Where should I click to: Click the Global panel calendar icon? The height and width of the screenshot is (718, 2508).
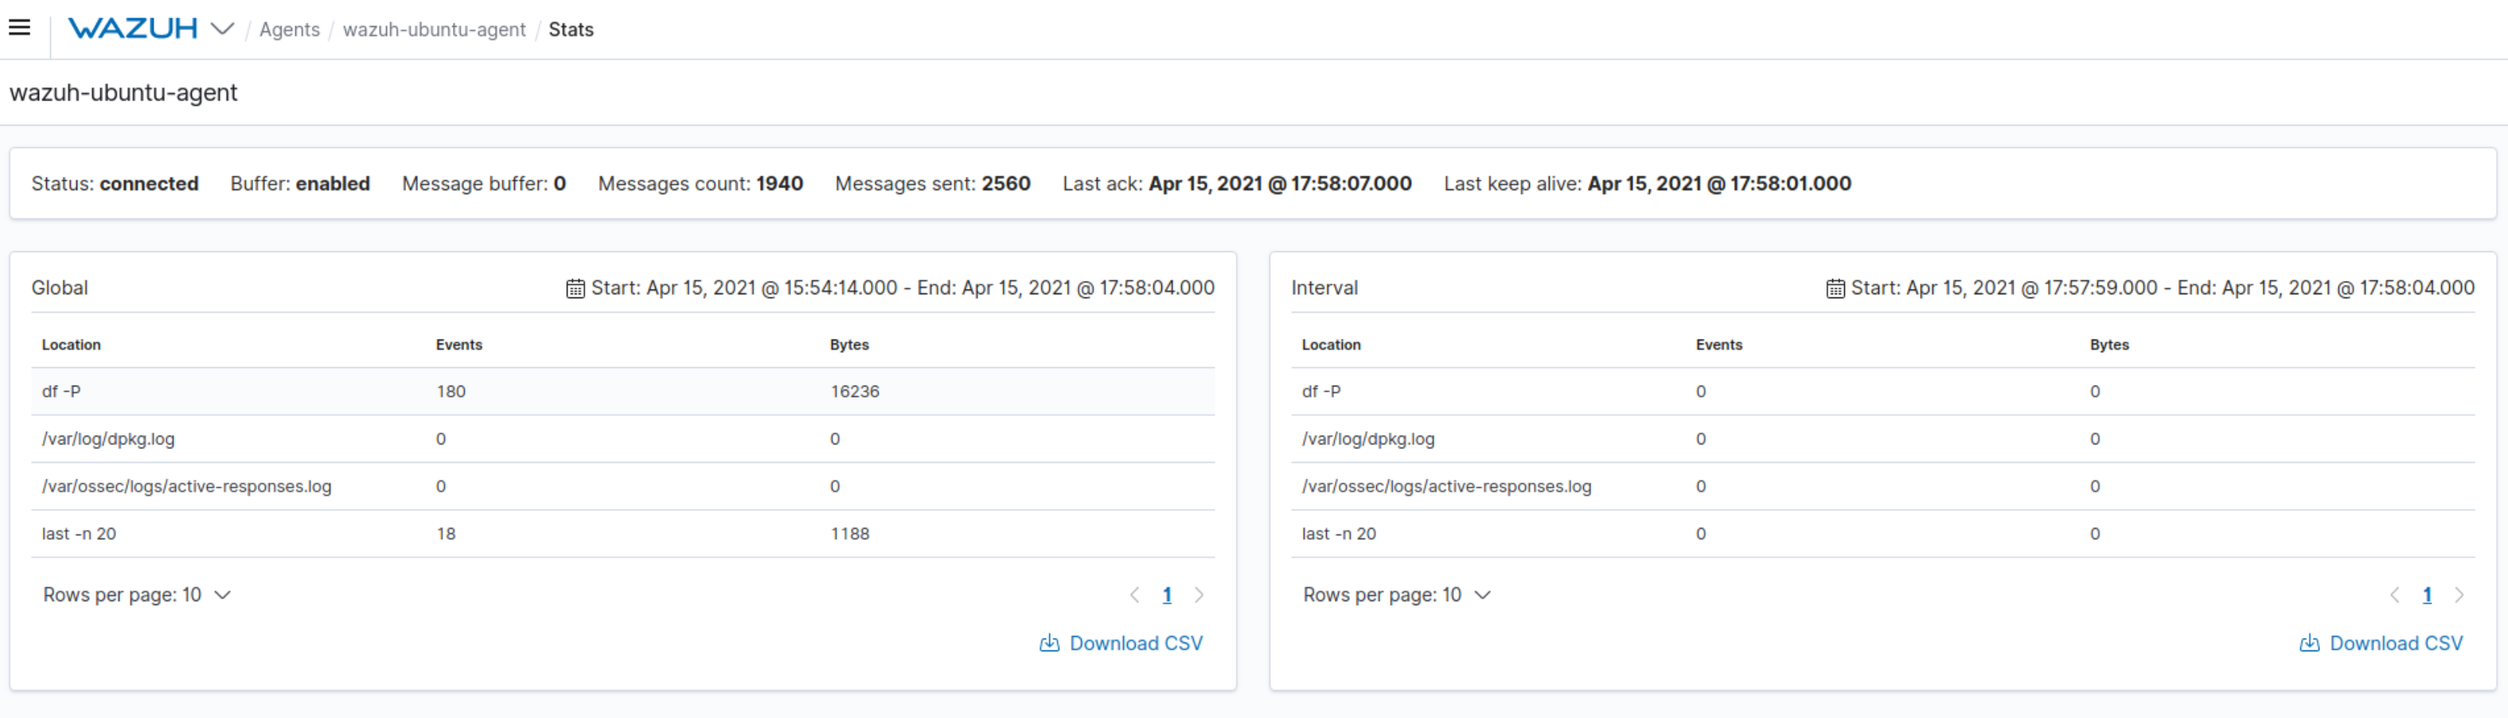point(575,288)
